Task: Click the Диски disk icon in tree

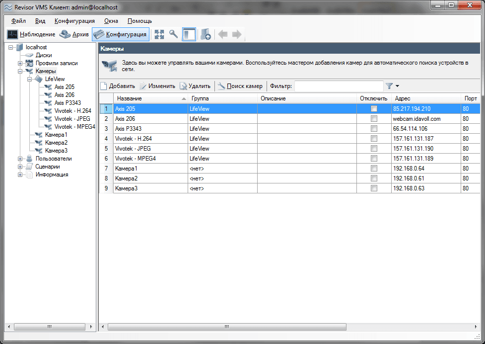Action: click(x=29, y=55)
